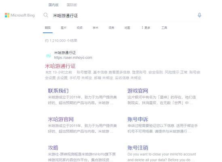
Task: Open the 学术 results tab
Action: (x=95, y=28)
